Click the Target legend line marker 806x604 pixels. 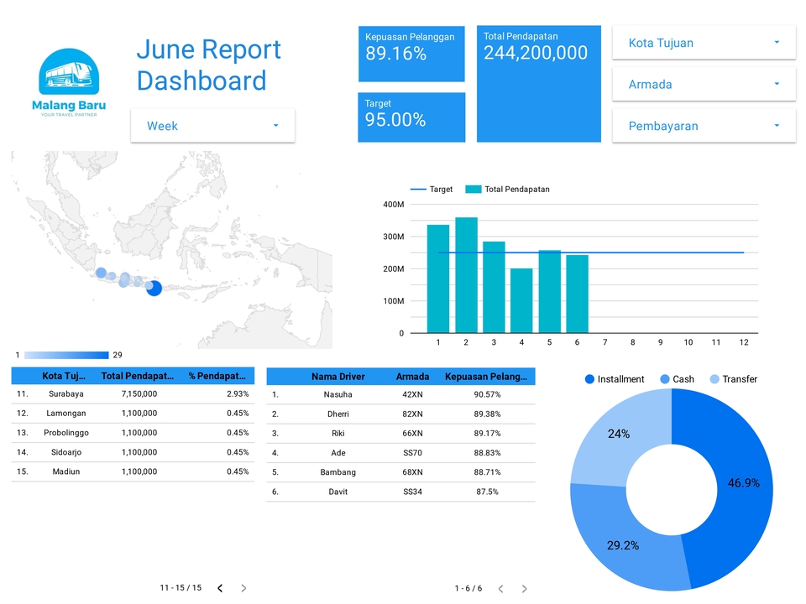point(421,190)
